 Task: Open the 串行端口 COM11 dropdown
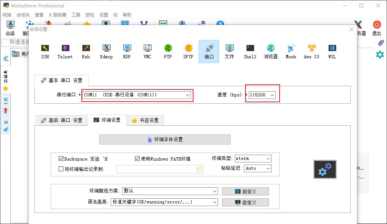pyautogui.click(x=136, y=95)
